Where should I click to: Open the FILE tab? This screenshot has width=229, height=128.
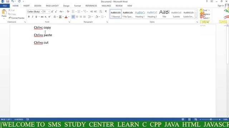point(5,6)
